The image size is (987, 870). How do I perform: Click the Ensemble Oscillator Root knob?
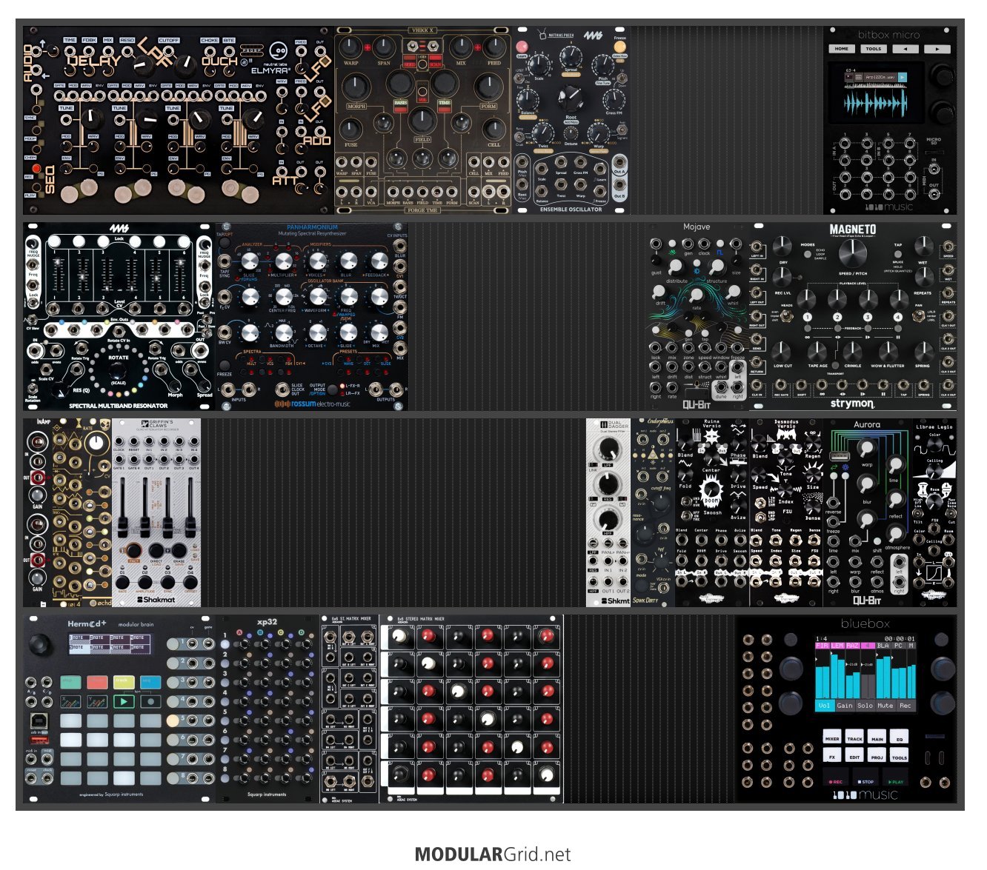570,97
